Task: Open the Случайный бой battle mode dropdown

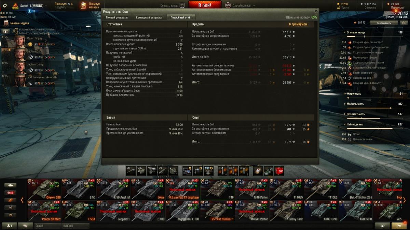Action: pyautogui.click(x=255, y=6)
